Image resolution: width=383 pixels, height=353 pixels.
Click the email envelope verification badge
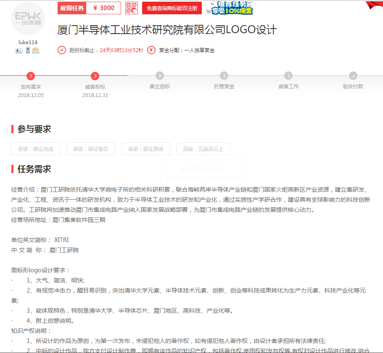[36, 50]
